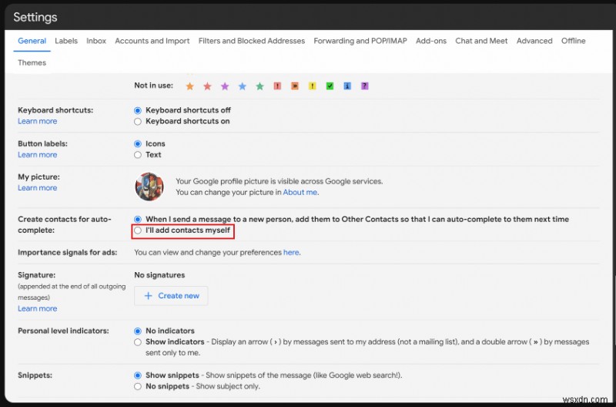Click the profile picture thumbnail
The image size is (616, 407).
pos(149,187)
